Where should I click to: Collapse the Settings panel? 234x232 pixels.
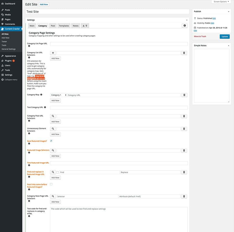187,20
